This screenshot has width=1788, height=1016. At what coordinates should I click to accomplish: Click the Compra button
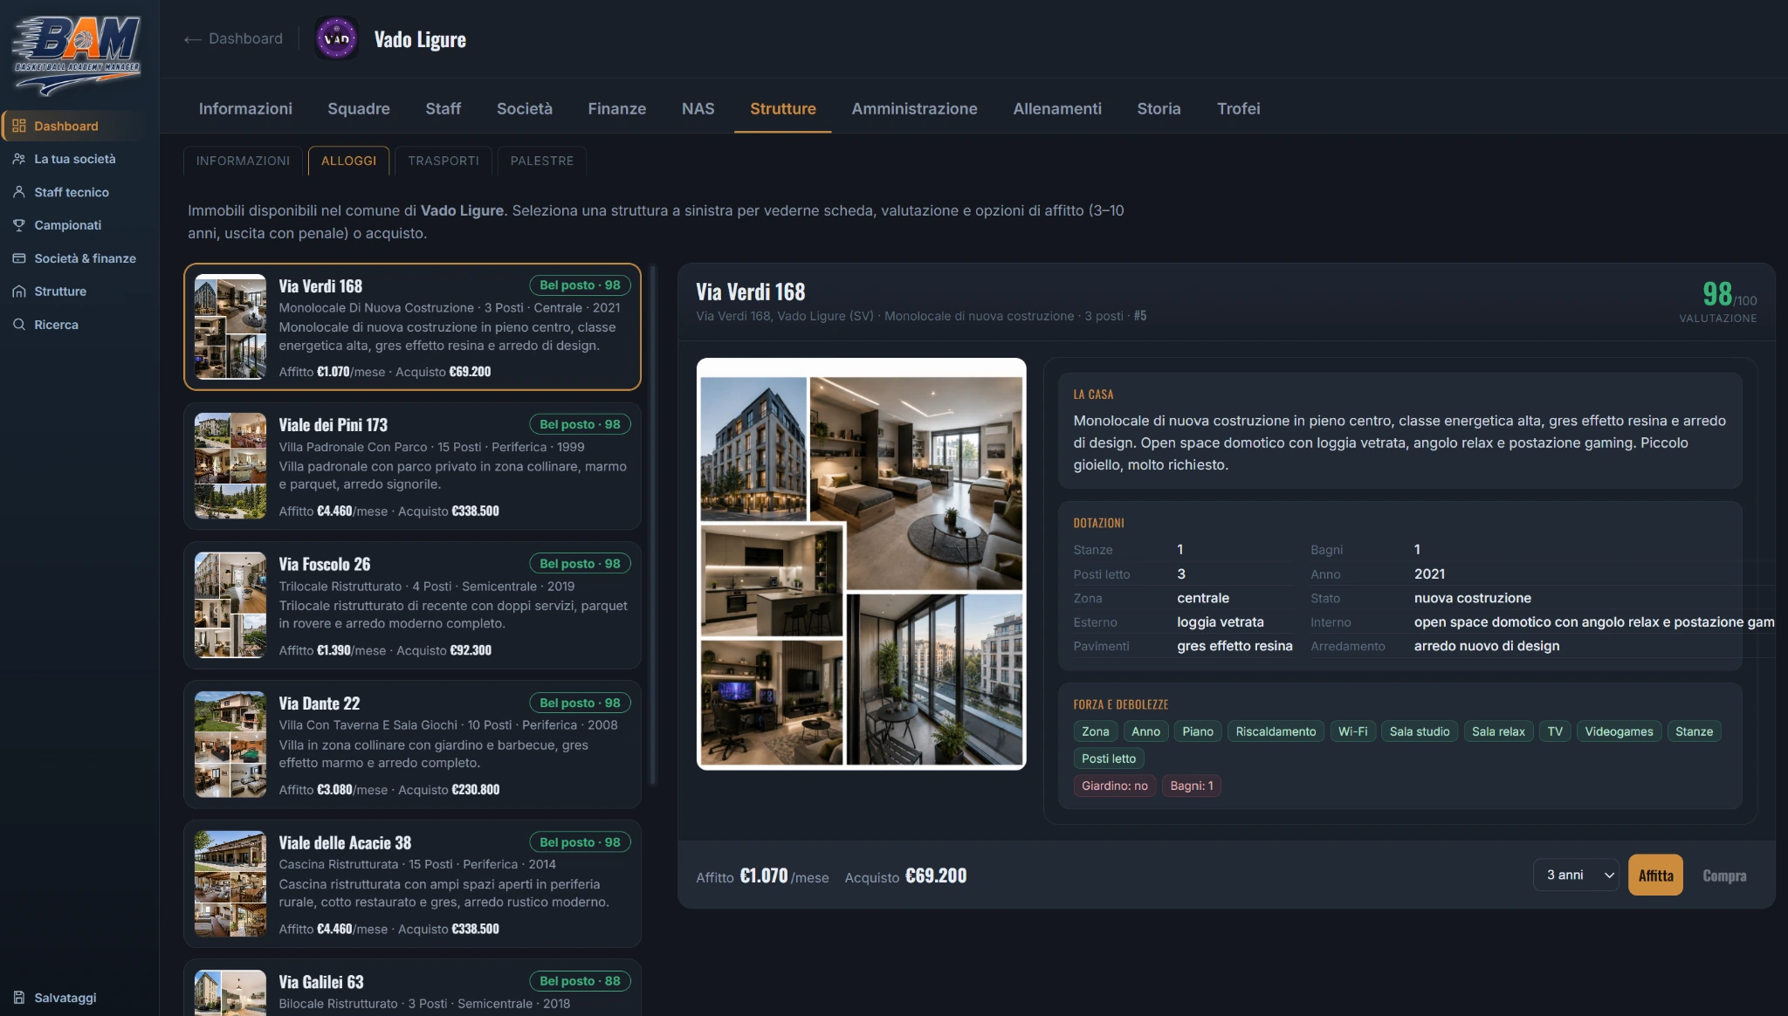point(1724,875)
